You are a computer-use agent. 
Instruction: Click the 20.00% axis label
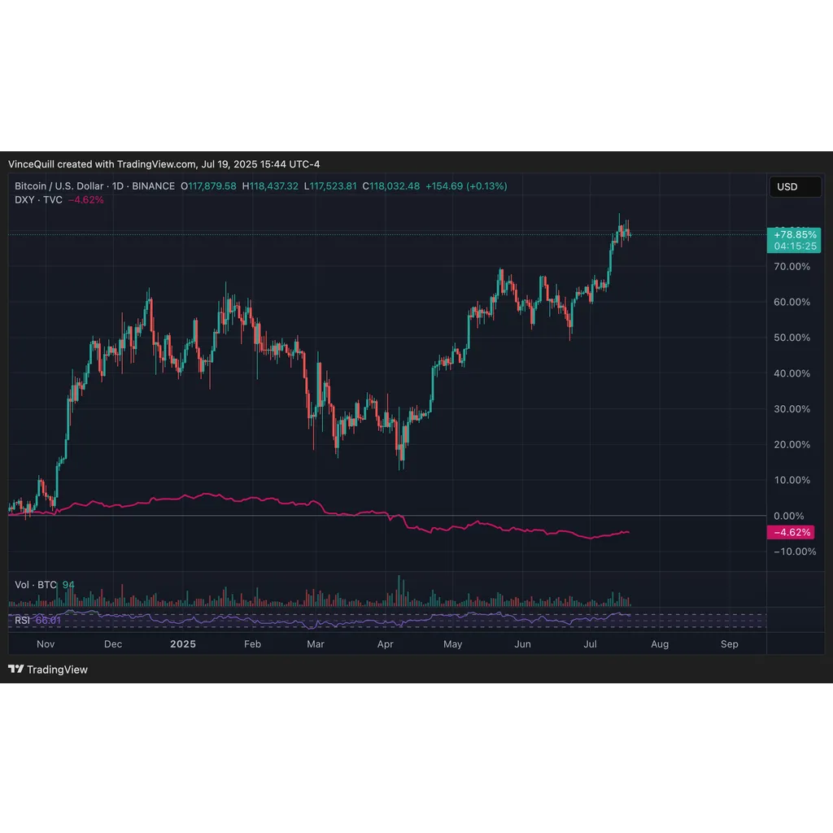pos(792,444)
